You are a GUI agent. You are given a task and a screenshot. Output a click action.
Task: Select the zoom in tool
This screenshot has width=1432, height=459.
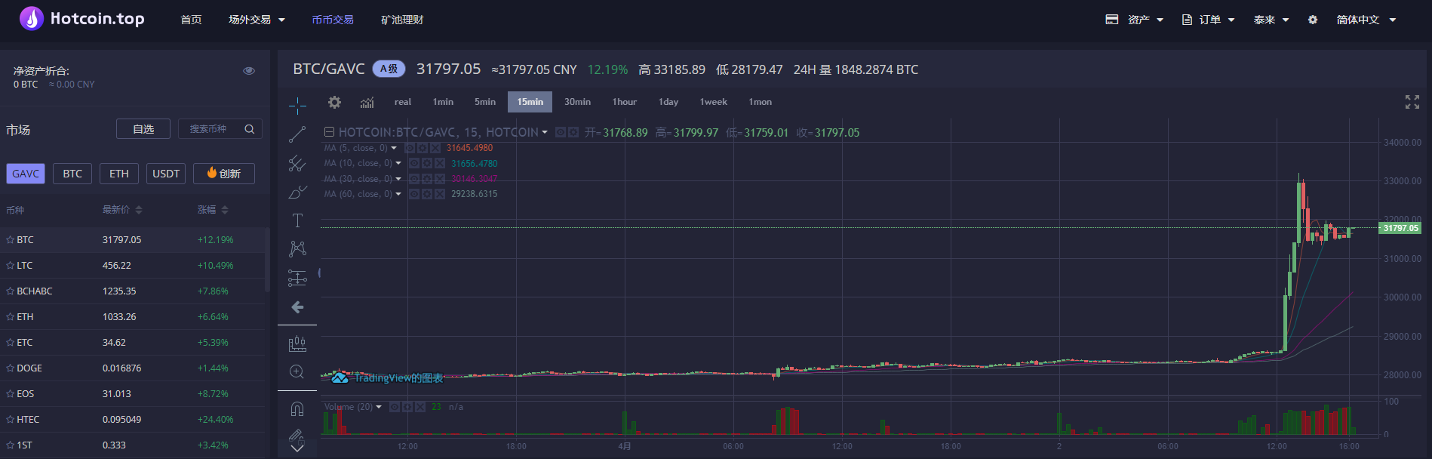[x=297, y=372]
